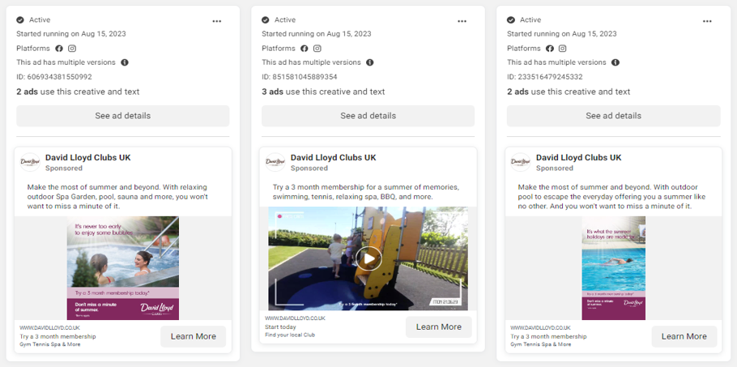Image resolution: width=737 pixels, height=367 pixels.
Task: Click 'This ad has multiple versions' on ad 851581045889354
Action: [311, 62]
